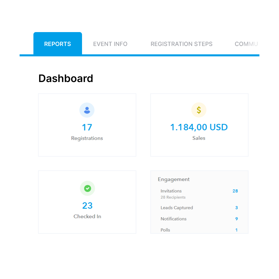Screen dimensions: 279x279
Task: Click the checkmark inside the green circle
Action: tap(87, 188)
